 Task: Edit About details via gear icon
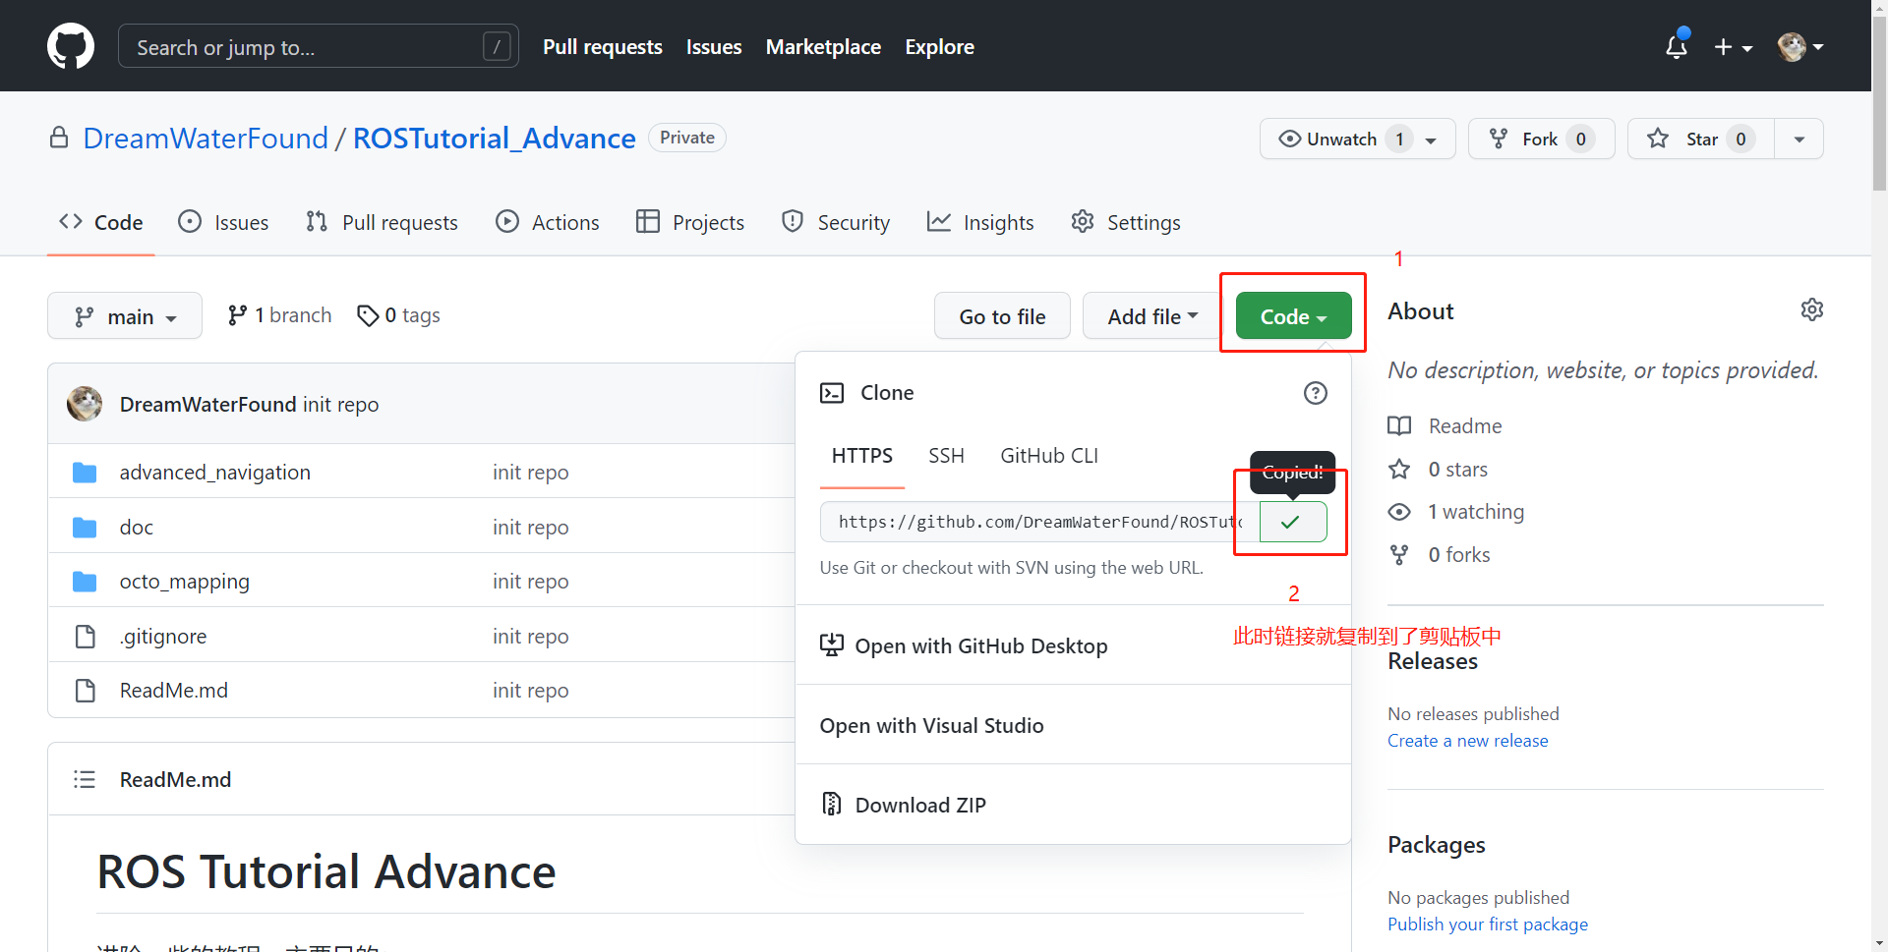click(x=1811, y=310)
